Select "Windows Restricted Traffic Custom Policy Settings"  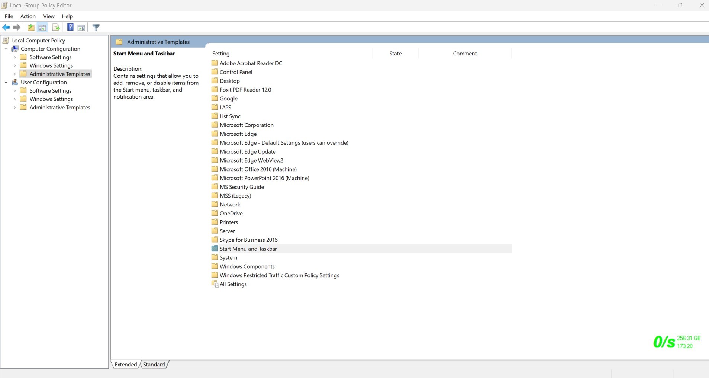point(280,275)
